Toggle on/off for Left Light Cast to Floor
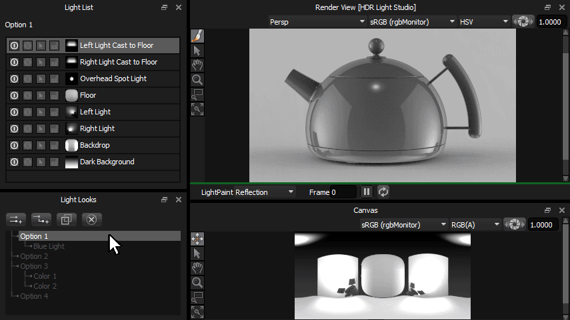 coord(14,45)
